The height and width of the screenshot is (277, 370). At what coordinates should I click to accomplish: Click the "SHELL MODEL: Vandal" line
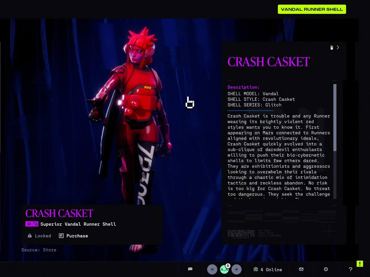click(253, 94)
